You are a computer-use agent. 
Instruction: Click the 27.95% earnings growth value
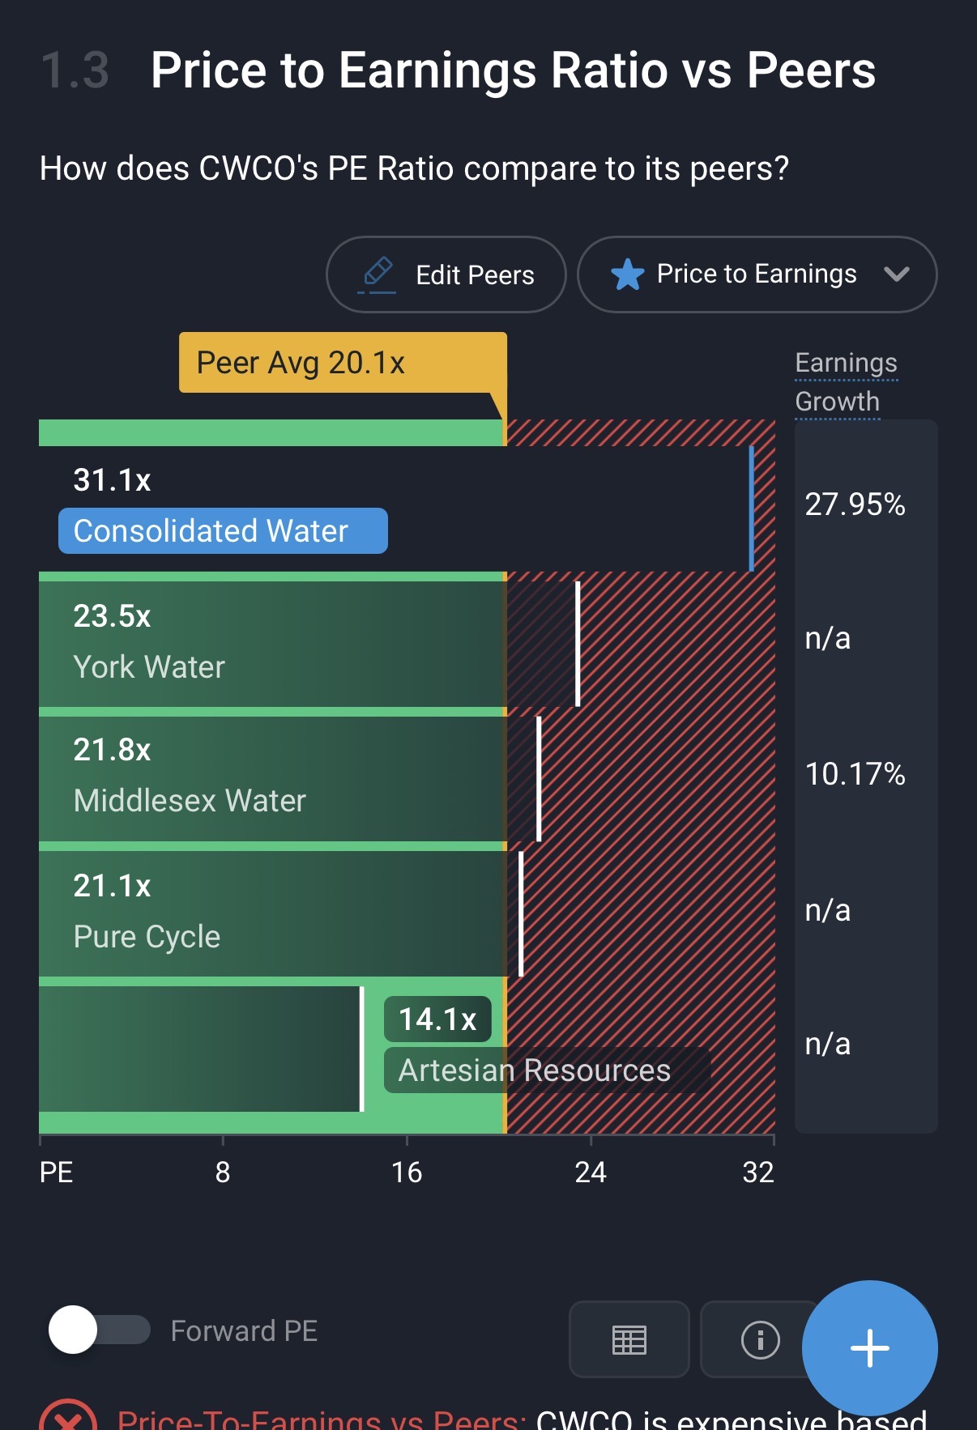855,504
